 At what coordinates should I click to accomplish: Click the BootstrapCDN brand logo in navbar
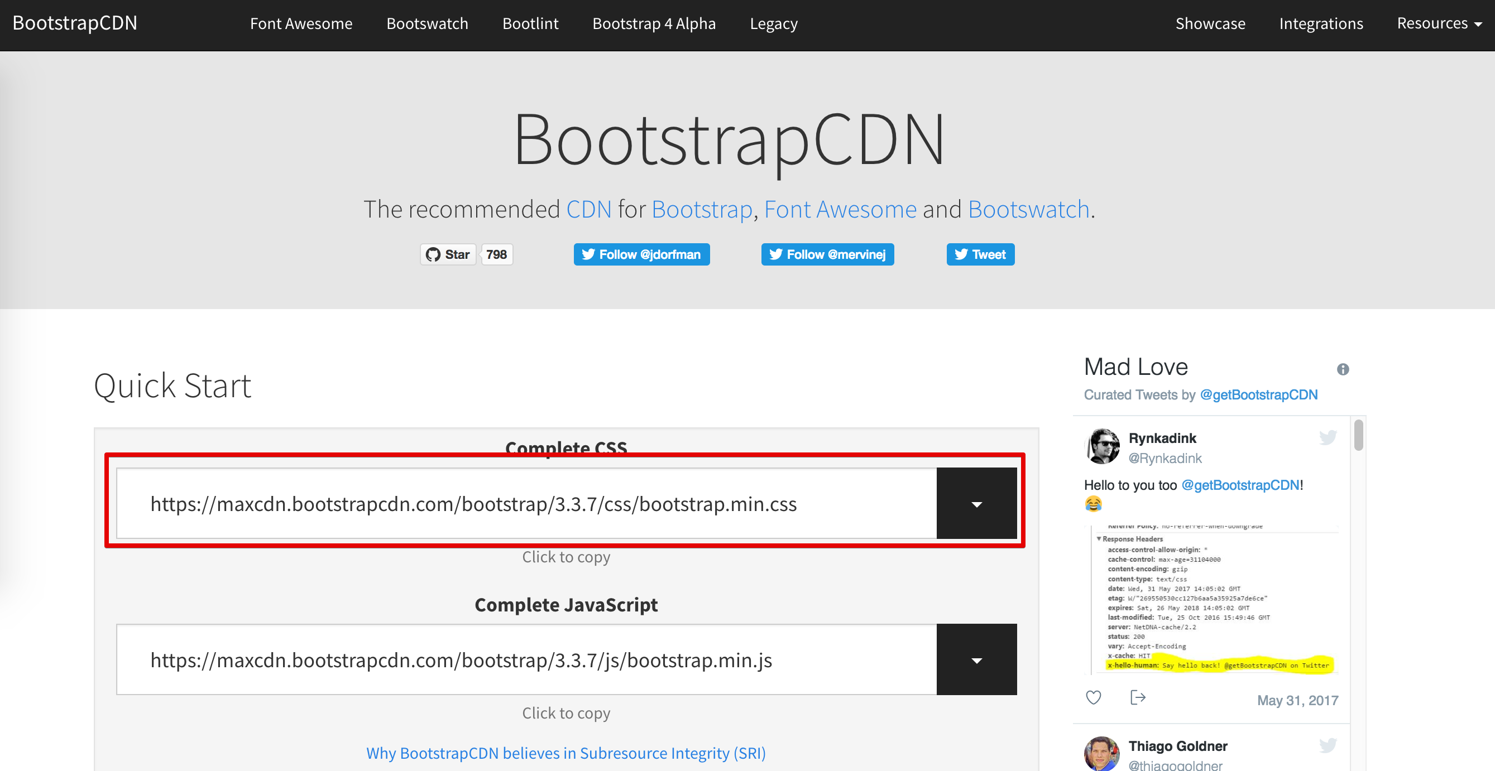(75, 23)
